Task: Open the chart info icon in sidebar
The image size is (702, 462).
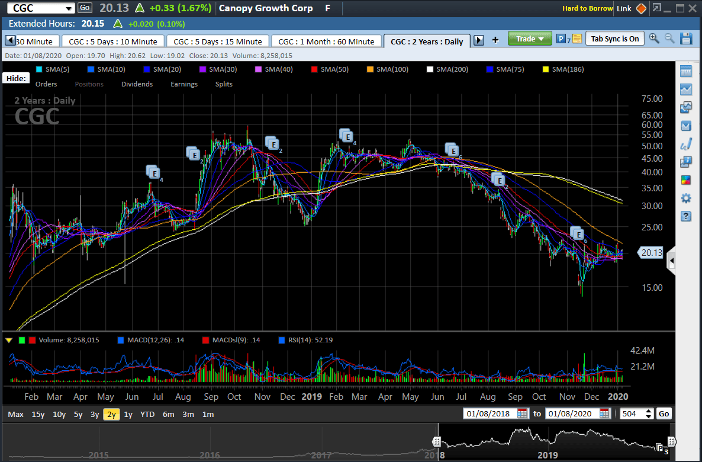Action: click(x=685, y=162)
